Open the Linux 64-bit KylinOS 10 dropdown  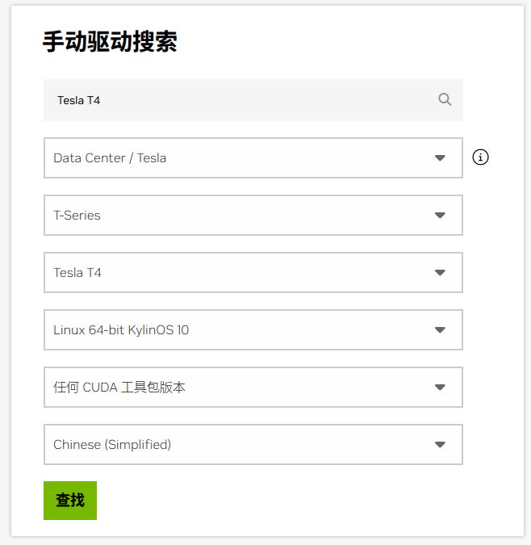[253, 330]
